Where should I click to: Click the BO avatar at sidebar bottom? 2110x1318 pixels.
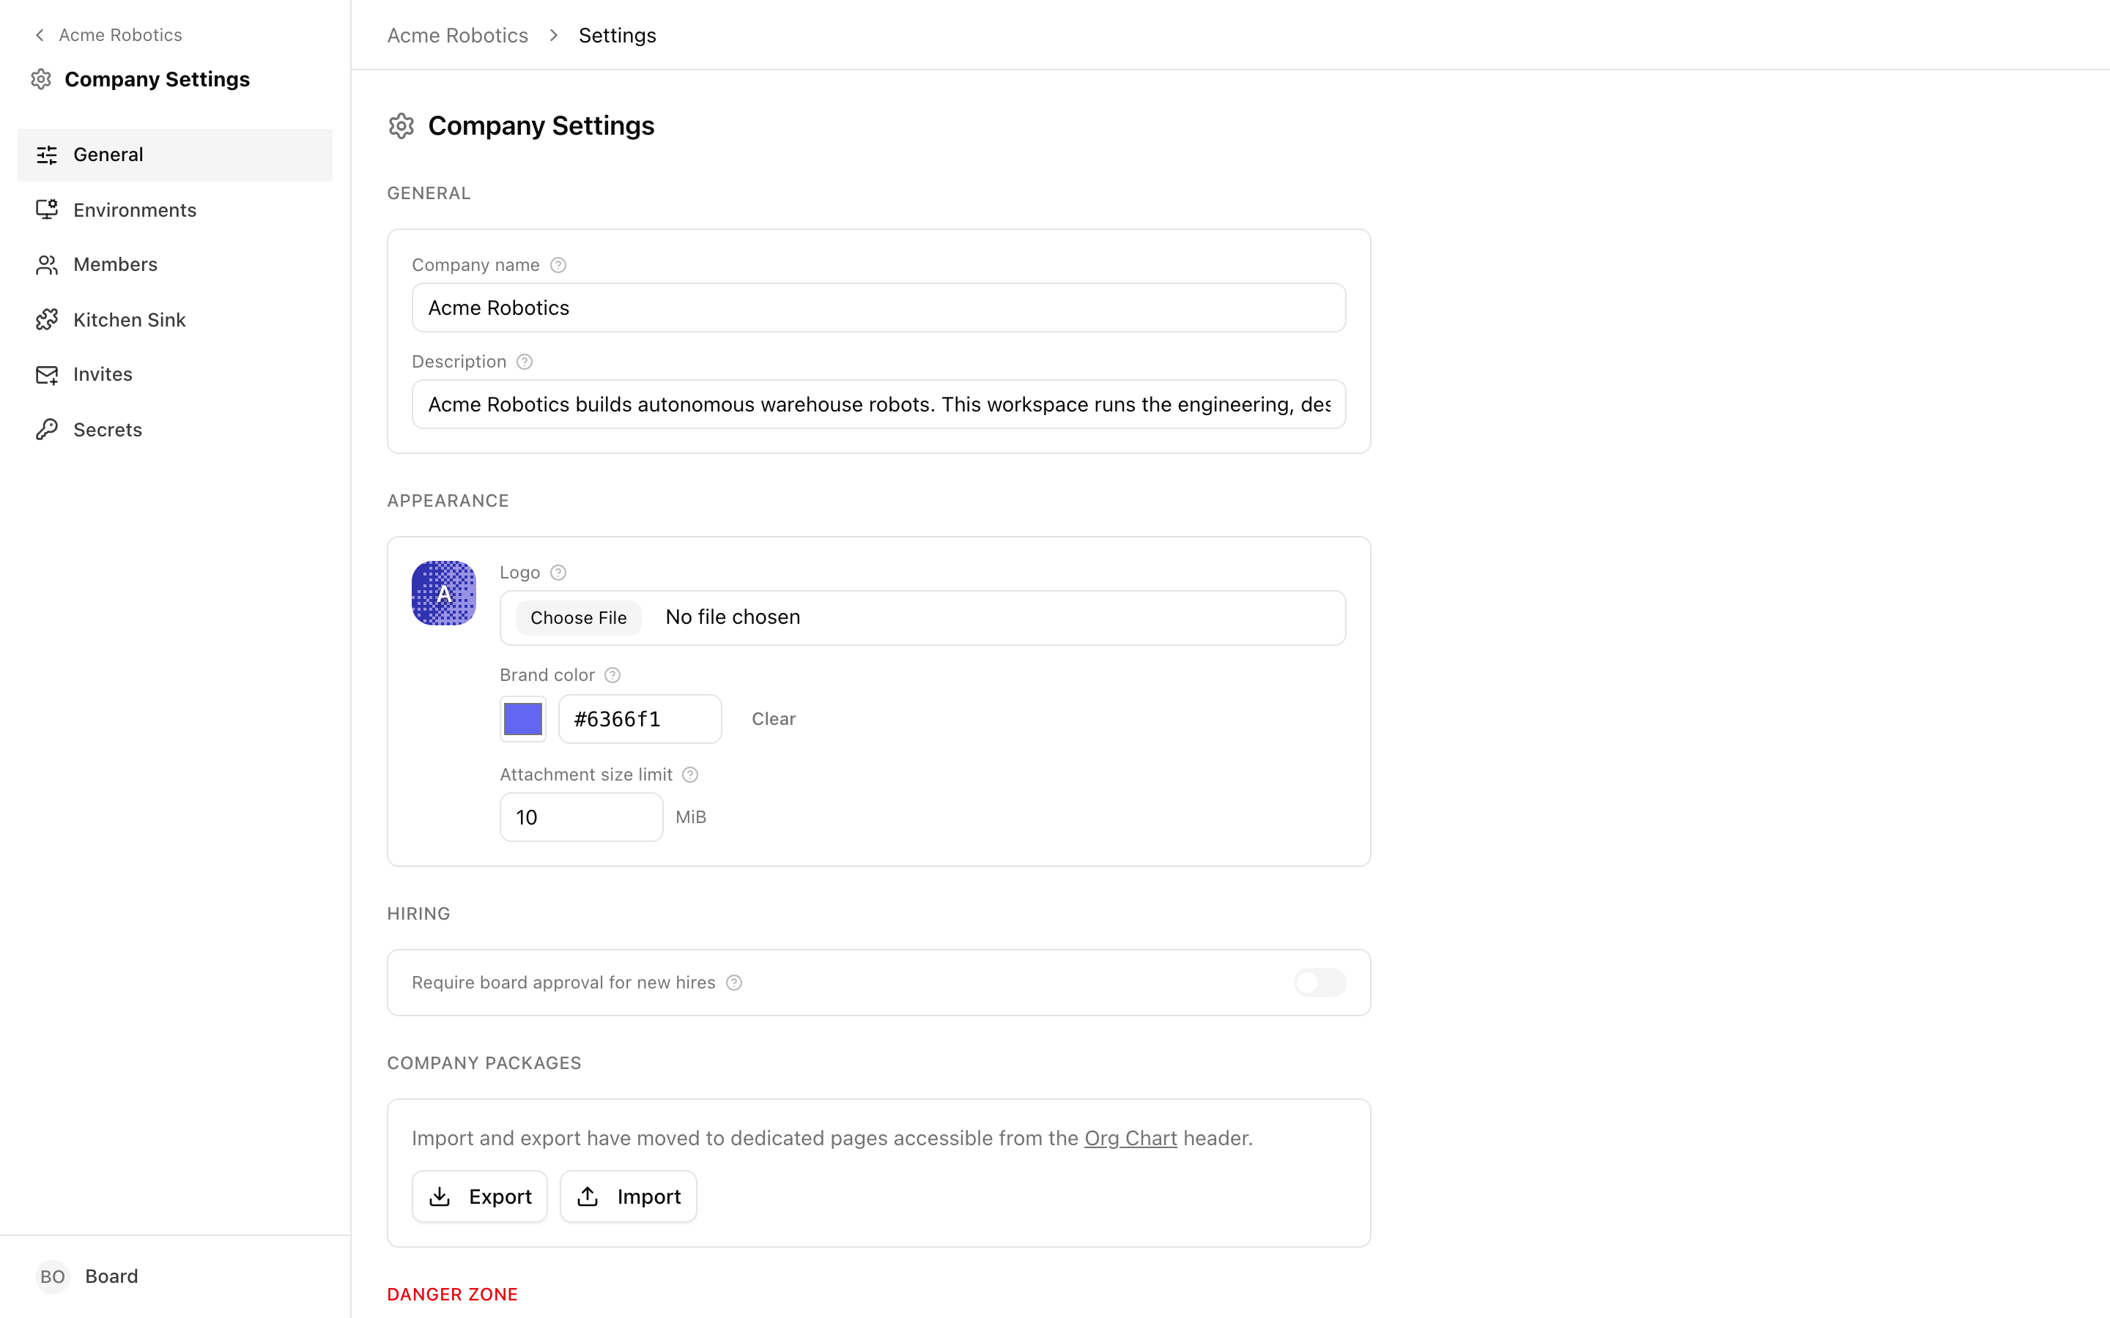[x=52, y=1277]
